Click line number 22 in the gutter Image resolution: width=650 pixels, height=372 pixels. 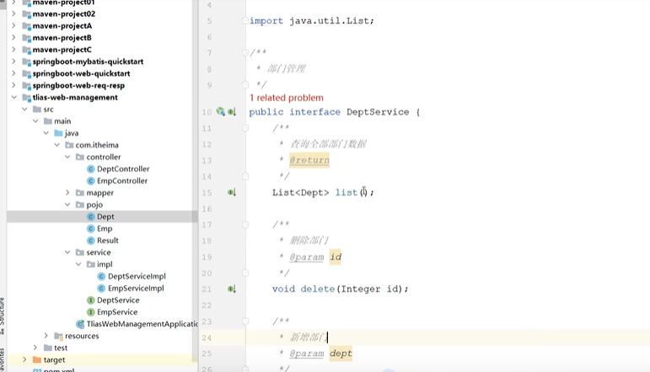pos(207,305)
